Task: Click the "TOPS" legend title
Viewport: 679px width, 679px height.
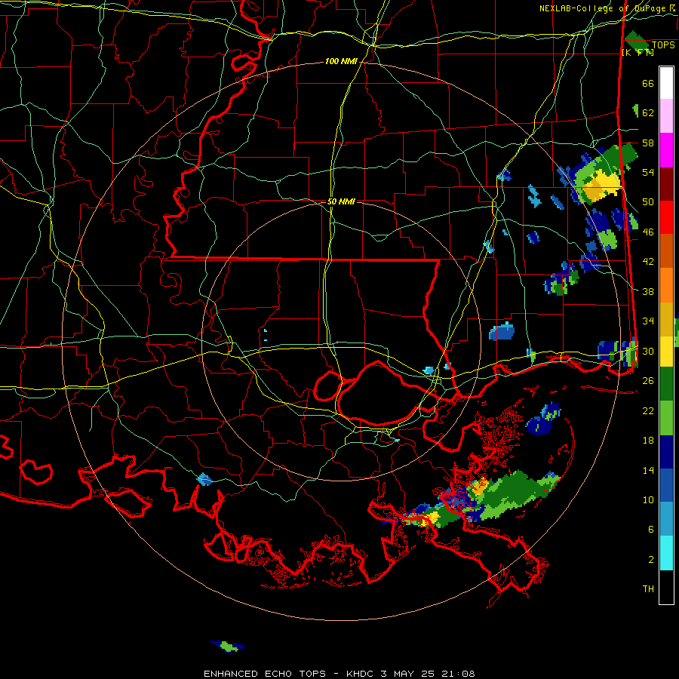Action: click(663, 45)
